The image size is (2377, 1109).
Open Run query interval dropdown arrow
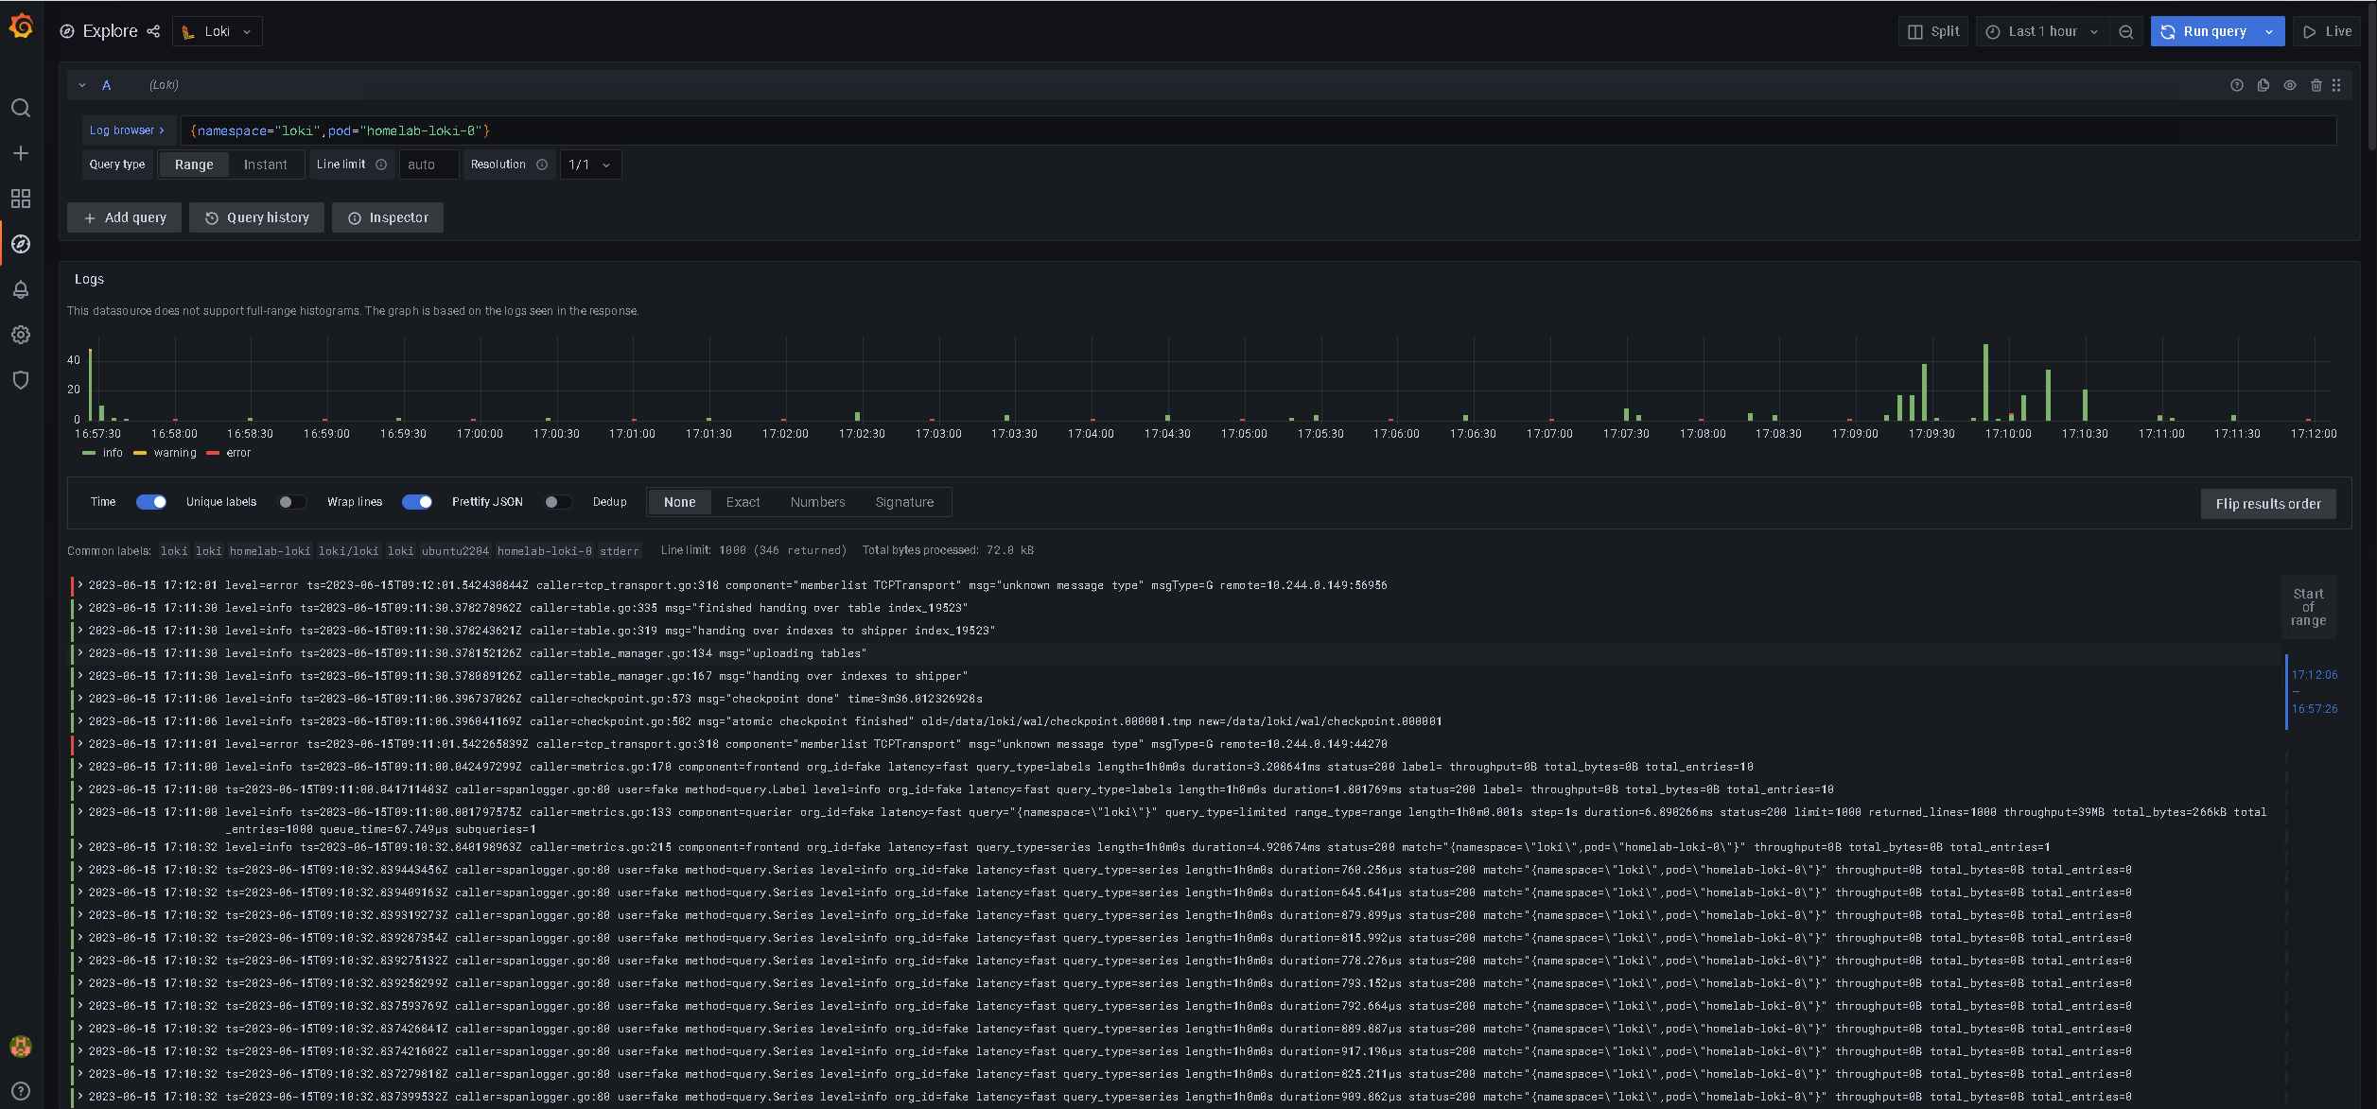pos(2269,31)
